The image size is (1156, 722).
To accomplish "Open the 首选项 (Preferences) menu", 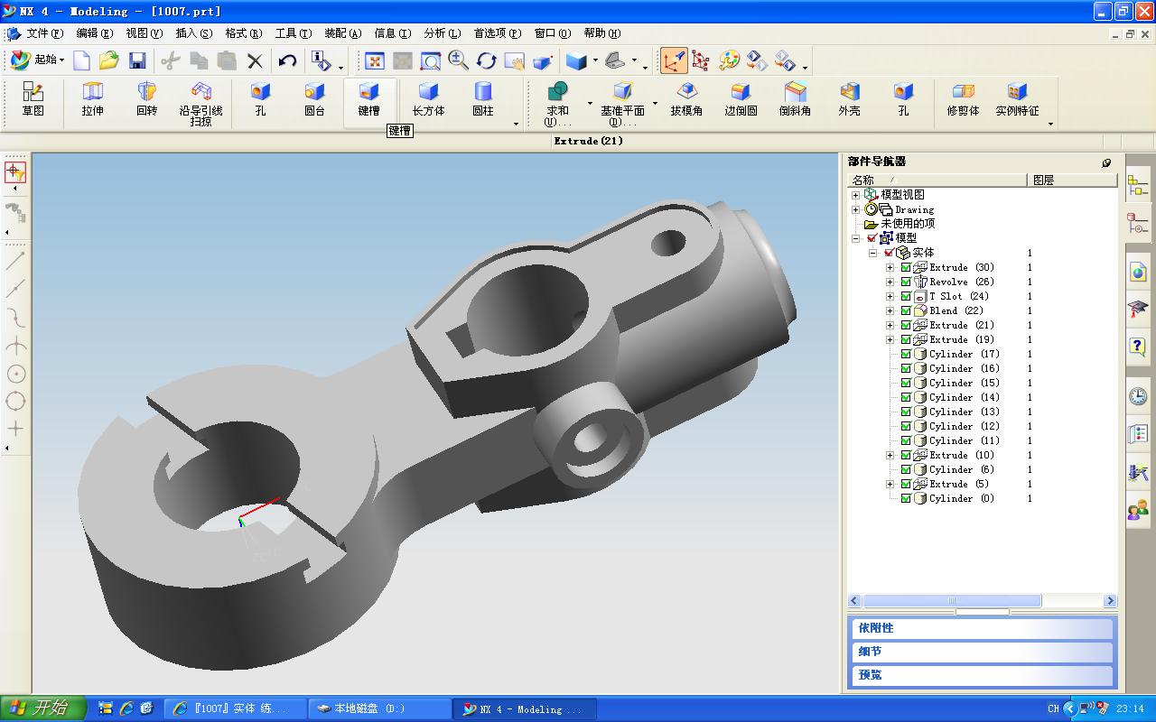I will (x=498, y=33).
